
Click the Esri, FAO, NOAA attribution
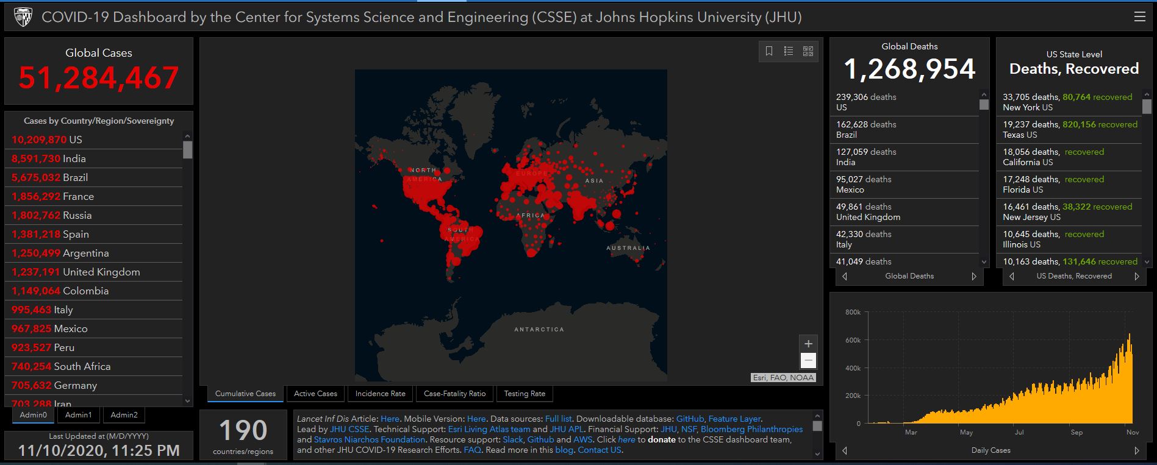pos(784,378)
